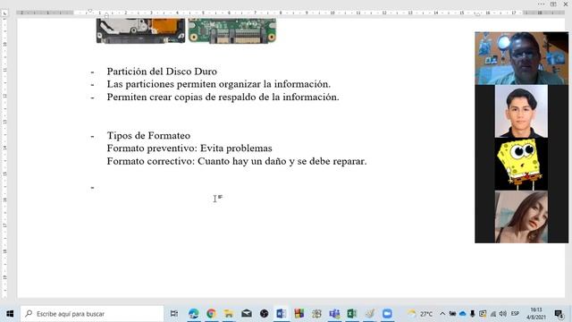Click the vertical ruler on the left edge
This screenshot has height=322, width=572.
coord(4,157)
